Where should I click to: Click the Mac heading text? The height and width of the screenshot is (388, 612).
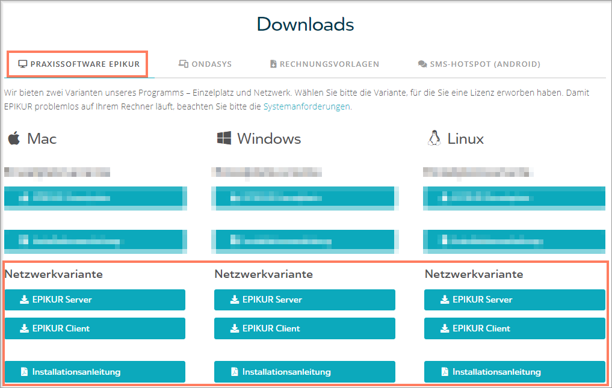pos(42,139)
